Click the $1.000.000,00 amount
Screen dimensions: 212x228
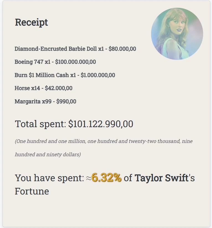pos(98,75)
